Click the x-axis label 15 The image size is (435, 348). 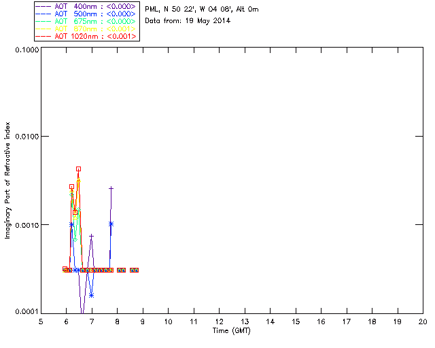tap(296, 321)
